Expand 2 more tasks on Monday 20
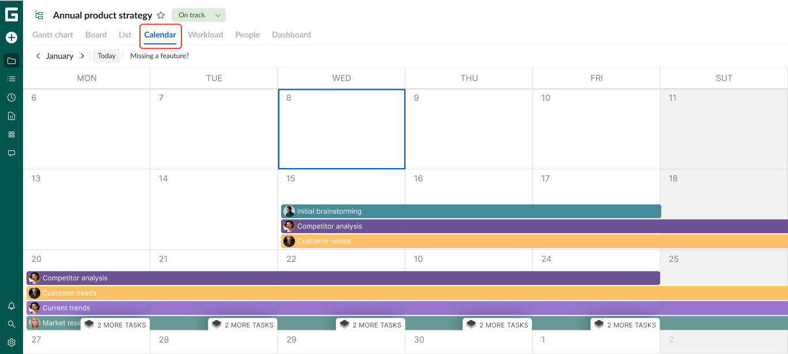This screenshot has height=354, width=788. pyautogui.click(x=115, y=325)
